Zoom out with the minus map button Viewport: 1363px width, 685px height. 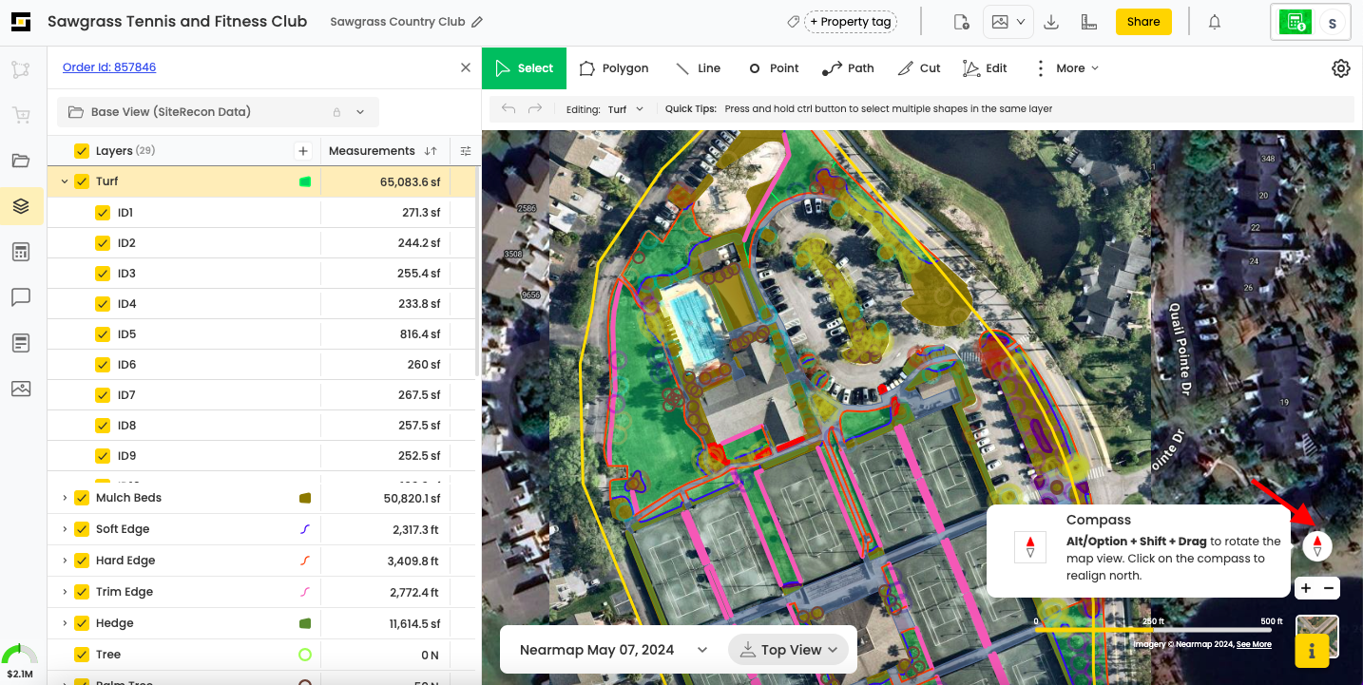(1329, 588)
